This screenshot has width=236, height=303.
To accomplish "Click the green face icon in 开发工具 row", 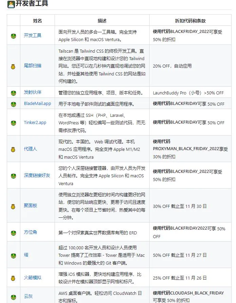I will coord(13,36).
